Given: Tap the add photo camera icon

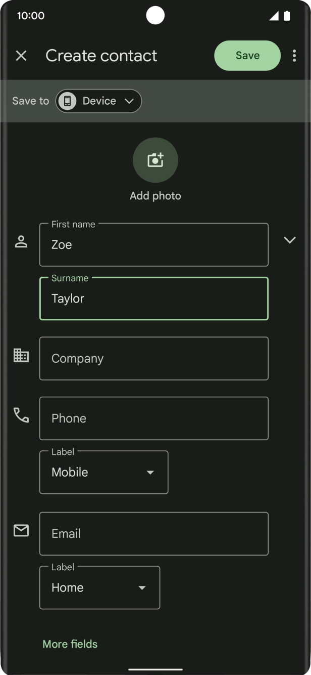Looking at the screenshot, I should [x=155, y=160].
